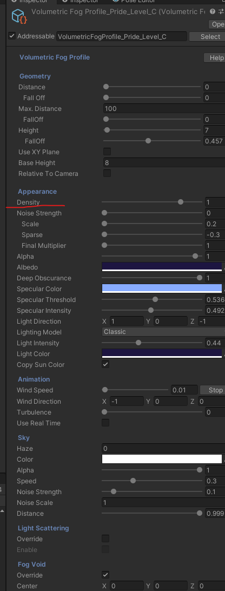Enable the Use XY Plane checkbox
Image resolution: width=225 pixels, height=591 pixels.
[107, 152]
